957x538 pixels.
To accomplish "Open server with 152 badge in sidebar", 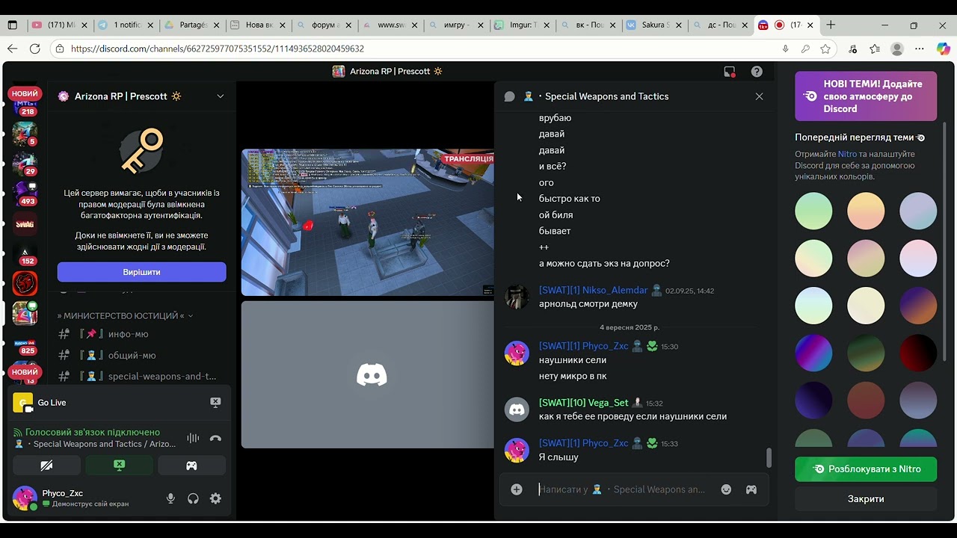I will [25, 254].
